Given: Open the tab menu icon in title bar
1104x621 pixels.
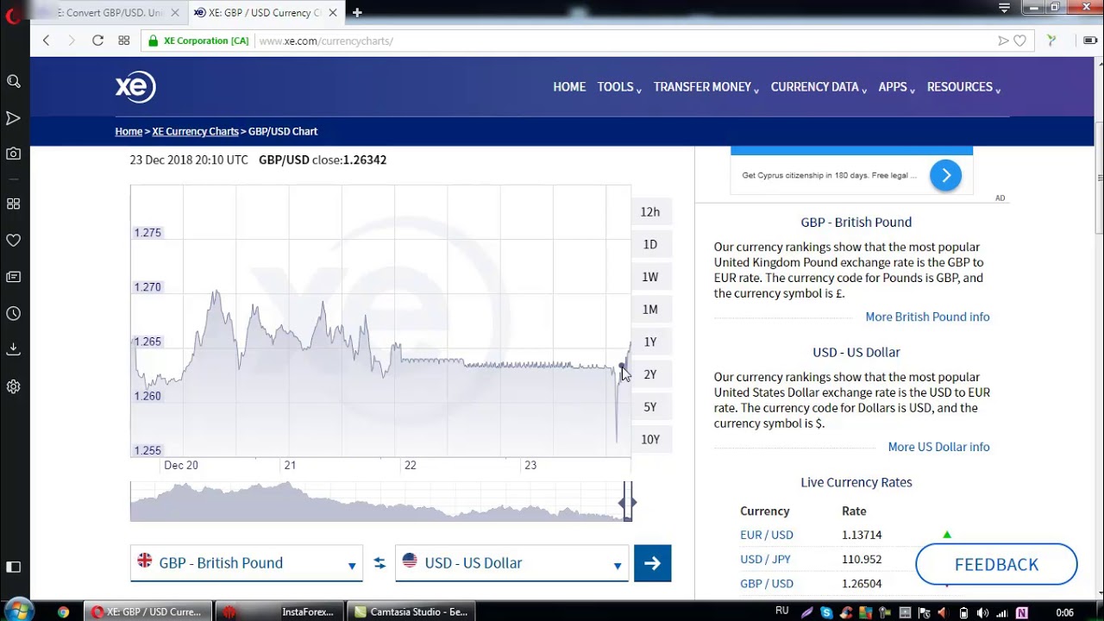Looking at the screenshot, I should click(1004, 8).
